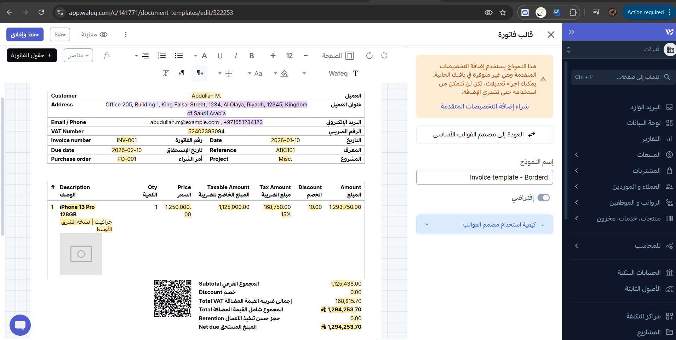
Task: Insert a numbered list
Action: [162, 55]
